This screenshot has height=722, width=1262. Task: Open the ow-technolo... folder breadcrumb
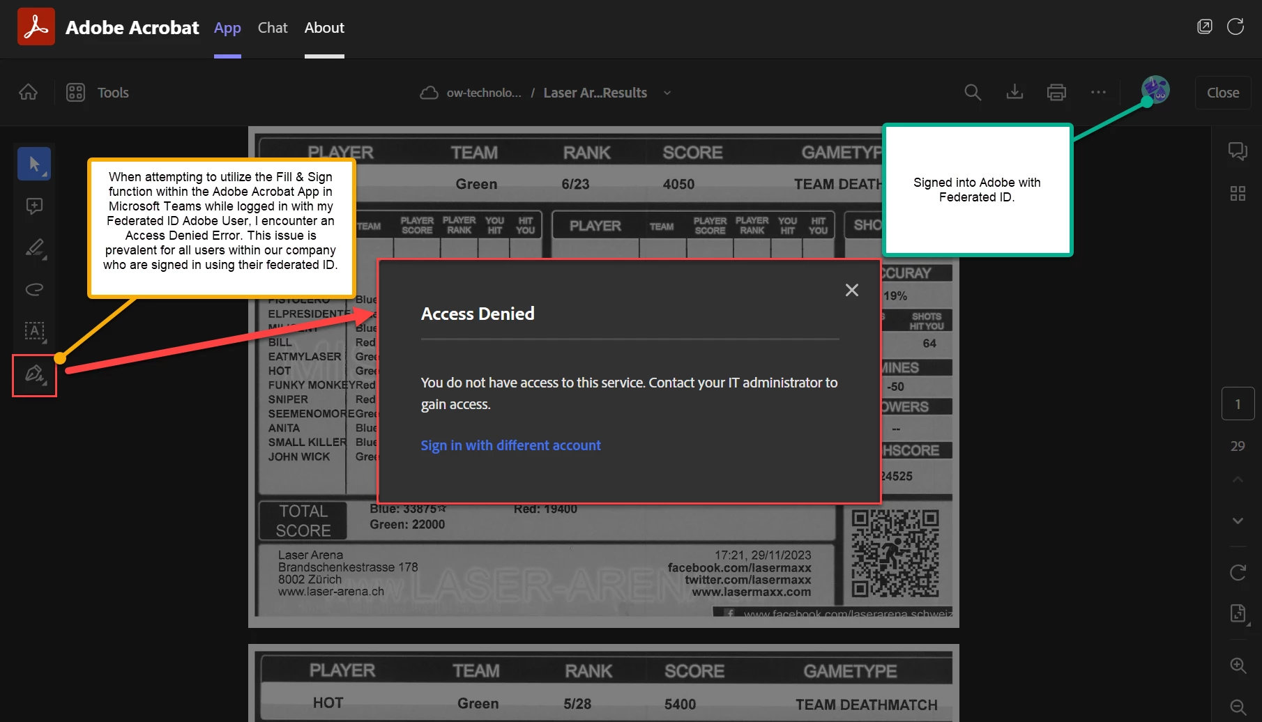484,93
